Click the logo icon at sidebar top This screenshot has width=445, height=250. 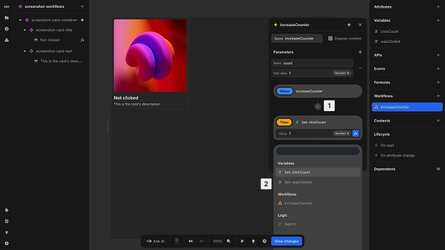[7, 7]
